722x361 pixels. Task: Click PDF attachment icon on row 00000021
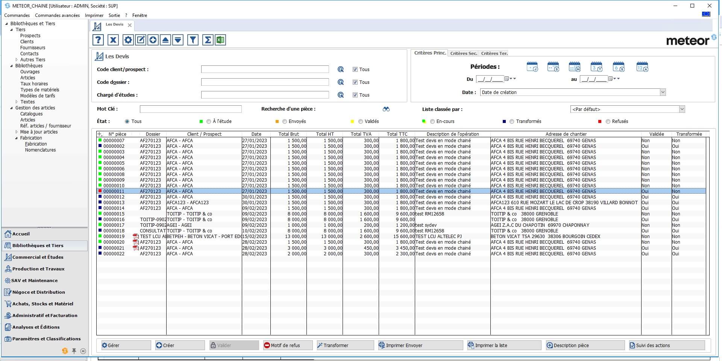pos(136,248)
